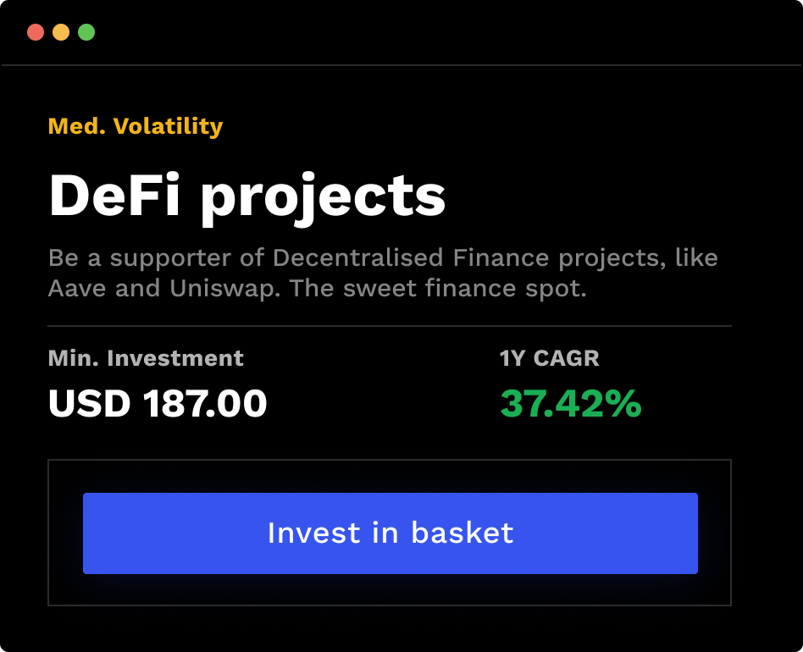This screenshot has width=803, height=652.
Task: Select the green 37.42% value
Action: pyautogui.click(x=570, y=404)
